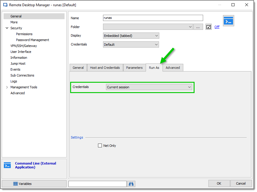
Task: Click the search field at the bottom
Action: click(97, 184)
